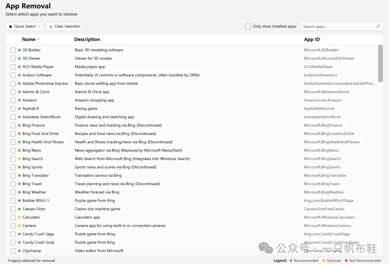Check the Autodesk SketchBook checkbox

coord(13,117)
